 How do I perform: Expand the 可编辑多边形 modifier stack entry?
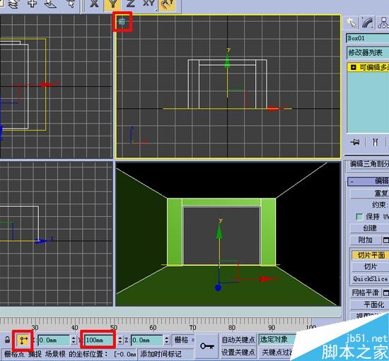click(x=354, y=67)
